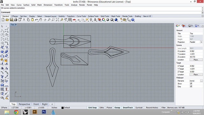Open Photoshop from the taskbar
This screenshot has width=204, height=115.
pos(44,112)
